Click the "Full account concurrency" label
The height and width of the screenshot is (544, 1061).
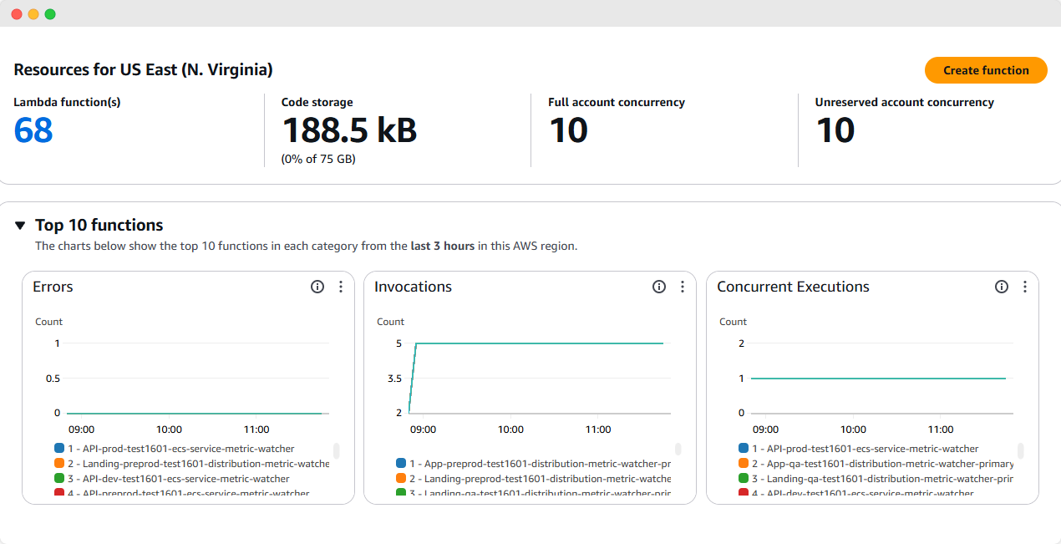point(617,102)
